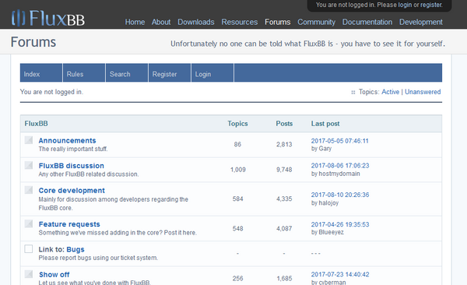Image resolution: width=467 pixels, height=285 pixels.
Task: Click the Feature requests forum status icon
Action: 29,223
